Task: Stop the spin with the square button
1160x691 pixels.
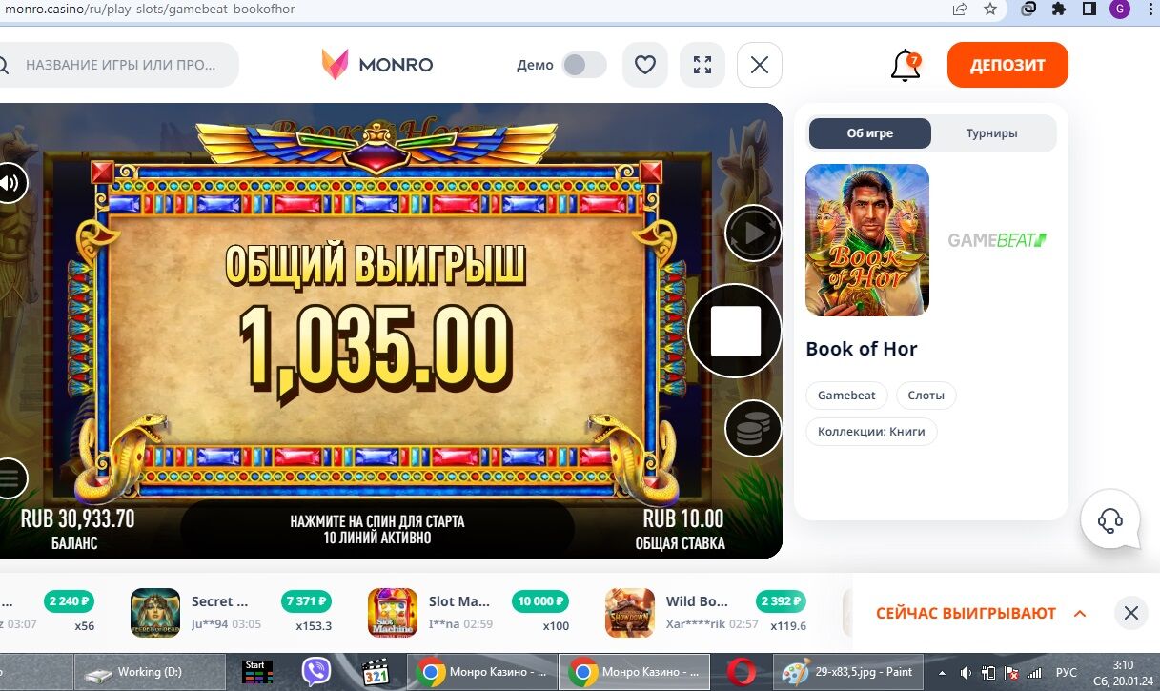Action: (736, 331)
